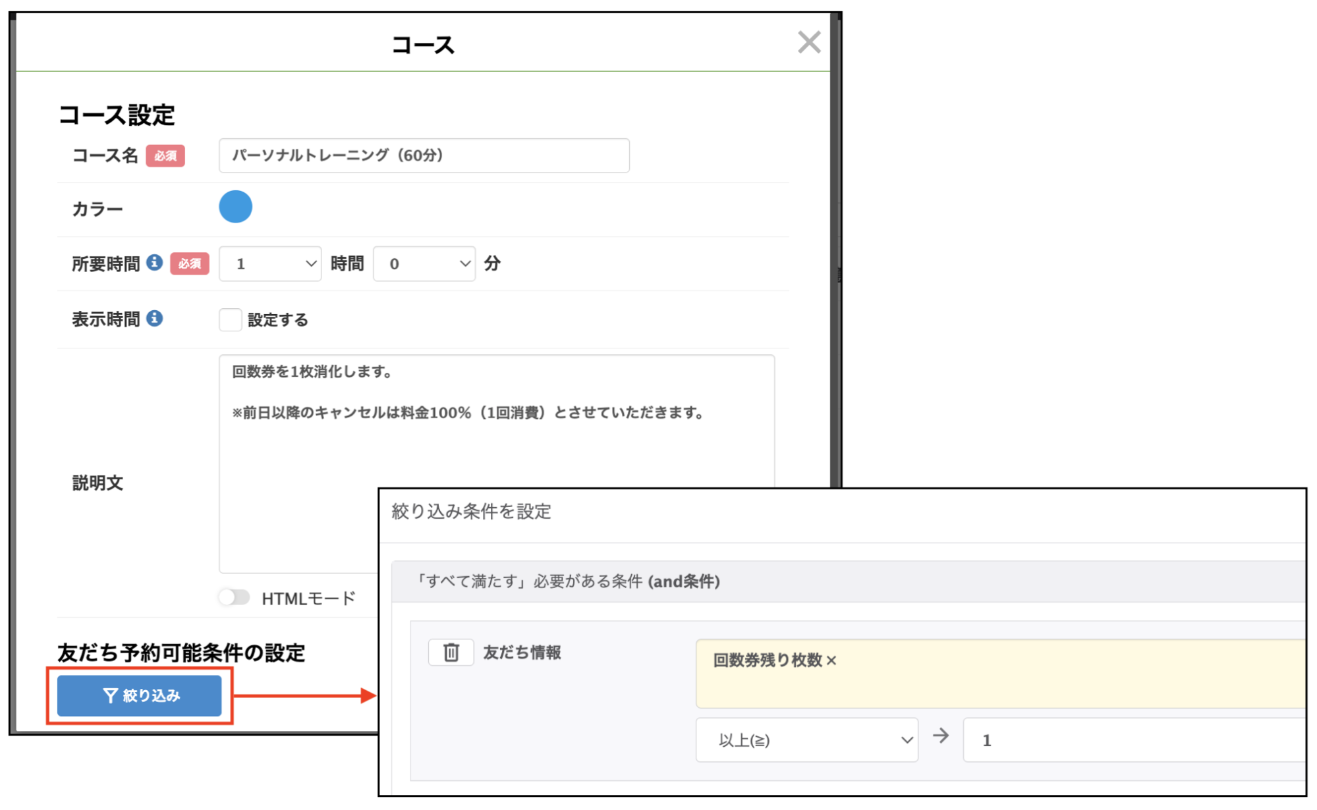Click the arrow icon between operator and value
Image resolution: width=1317 pixels, height=810 pixels.
(x=941, y=736)
